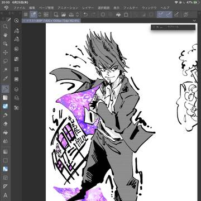This screenshot has height=201, width=201.
Task: Select the Figure rectangle tool
Action: (6, 160)
